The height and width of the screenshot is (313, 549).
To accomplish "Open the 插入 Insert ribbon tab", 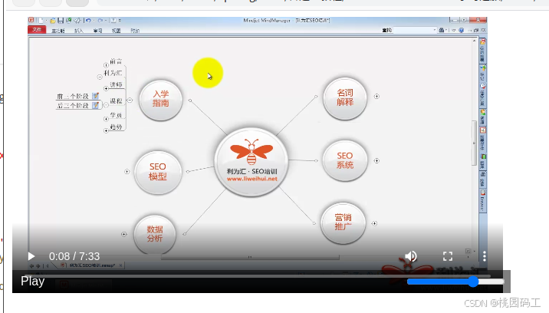I will point(79,31).
